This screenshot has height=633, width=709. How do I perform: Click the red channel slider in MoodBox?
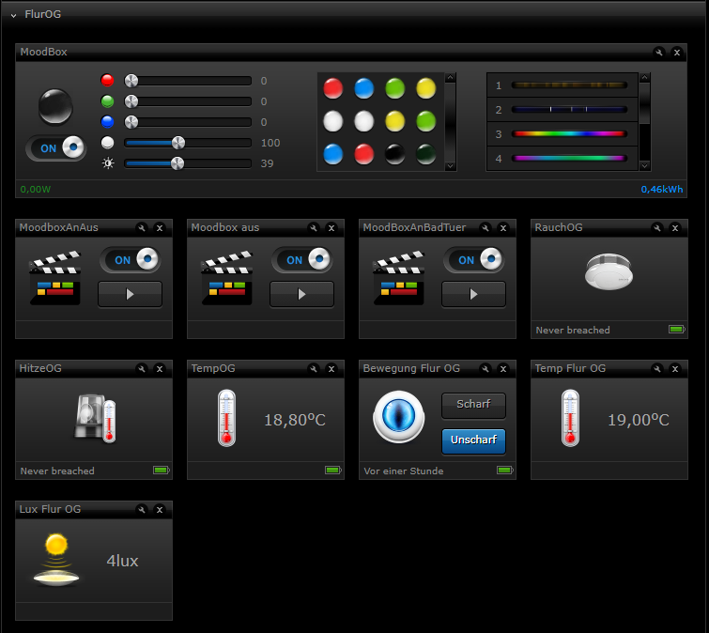coord(188,81)
